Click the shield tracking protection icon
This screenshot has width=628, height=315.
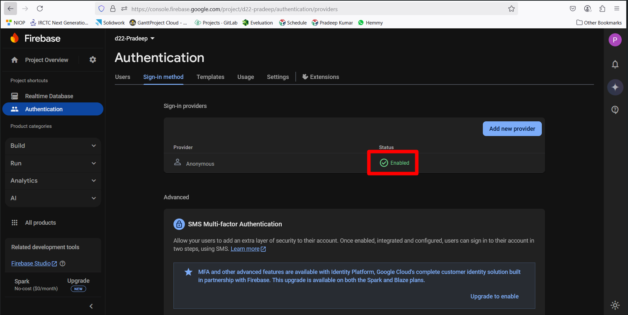[101, 9]
